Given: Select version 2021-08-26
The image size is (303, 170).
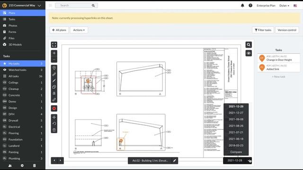Looking at the screenshot, I should coord(236,126).
